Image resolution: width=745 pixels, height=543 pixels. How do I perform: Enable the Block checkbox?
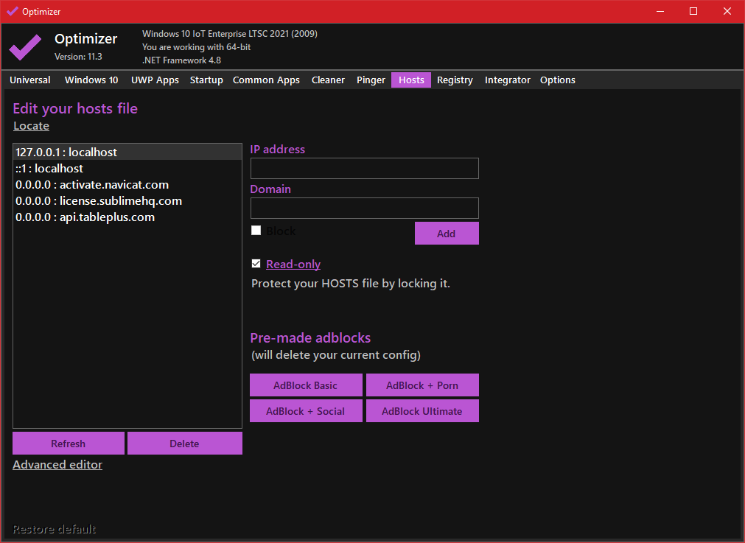(x=256, y=231)
